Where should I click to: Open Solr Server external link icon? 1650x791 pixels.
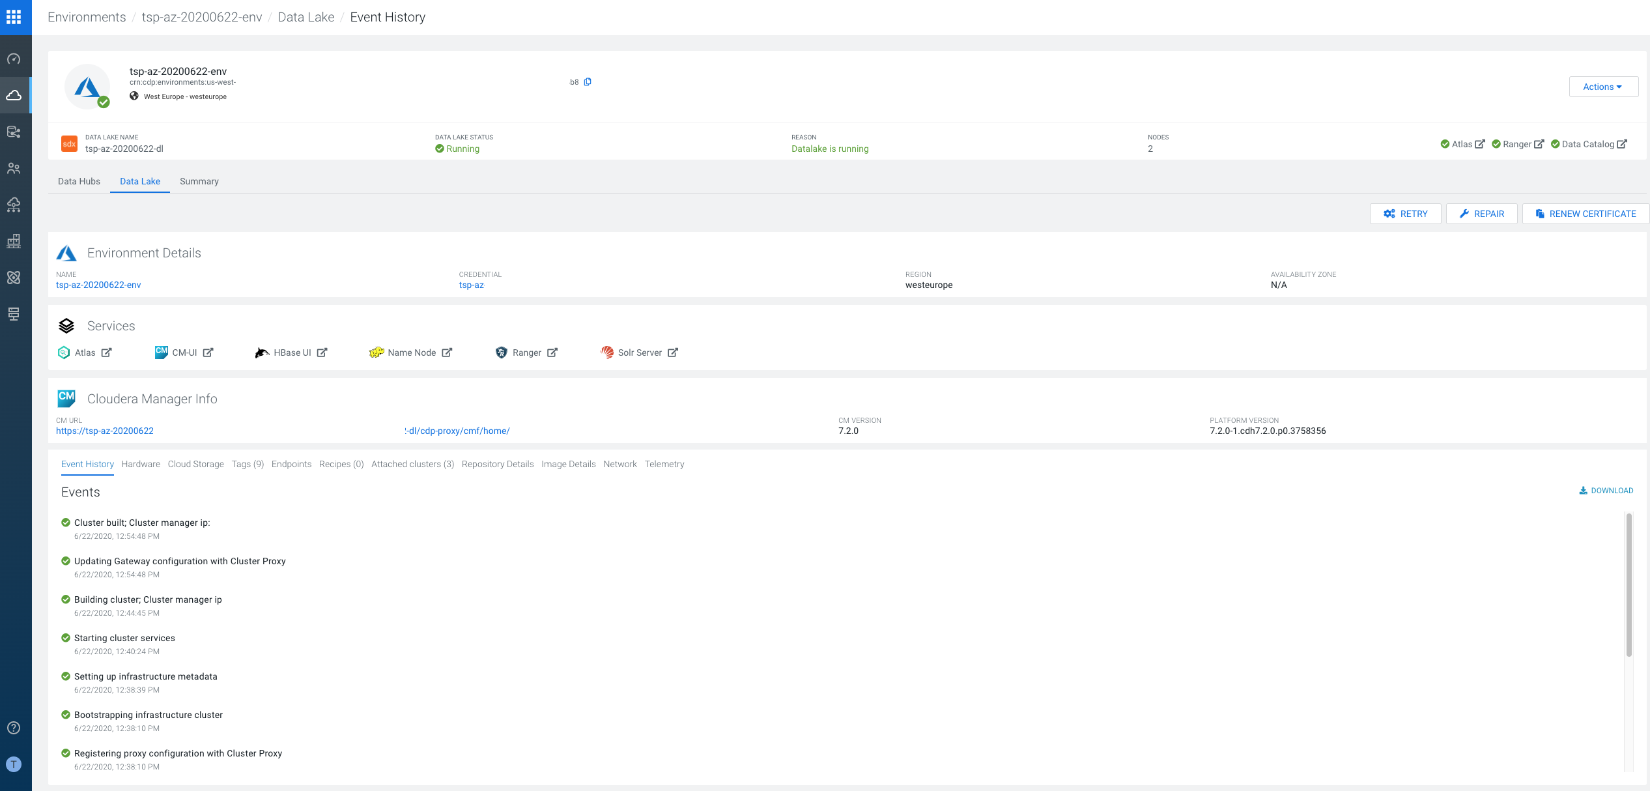(x=673, y=352)
